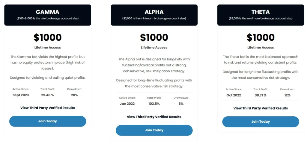
Task: Click the Sept 2023 active since date
Action: coord(20,95)
